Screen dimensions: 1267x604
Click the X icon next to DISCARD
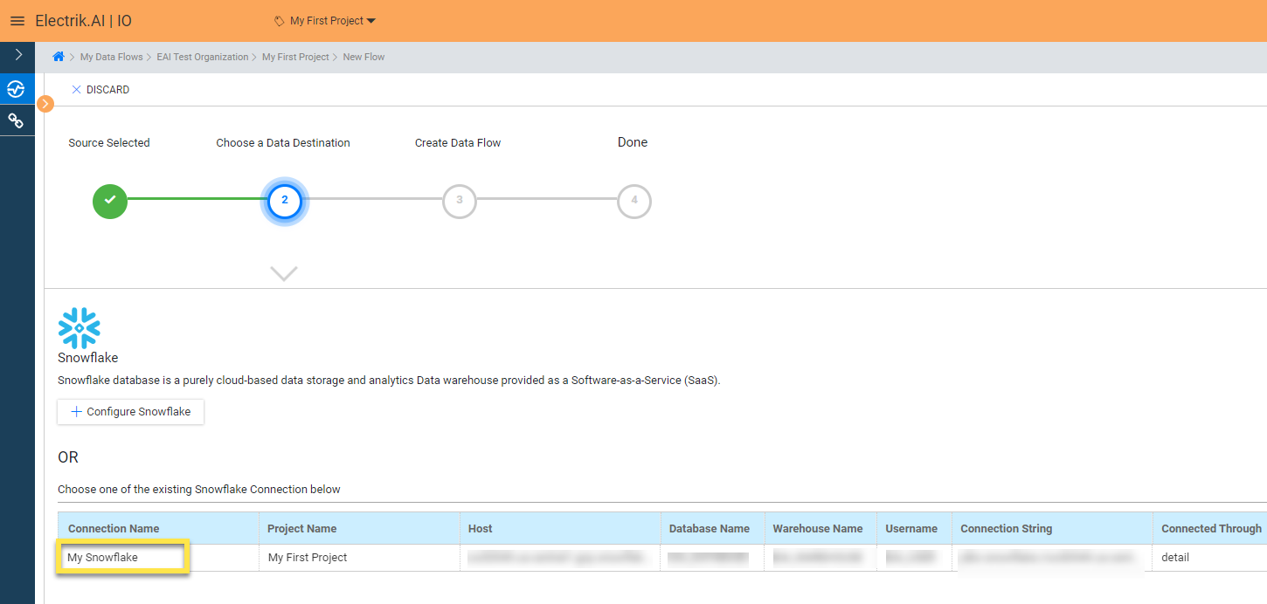click(x=77, y=89)
